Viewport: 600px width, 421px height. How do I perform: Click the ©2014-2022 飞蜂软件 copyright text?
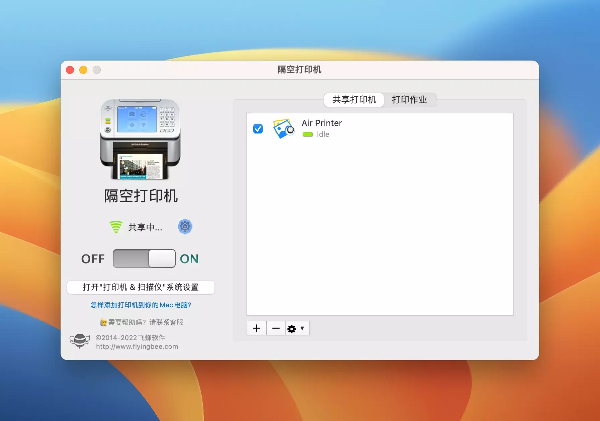click(x=131, y=338)
